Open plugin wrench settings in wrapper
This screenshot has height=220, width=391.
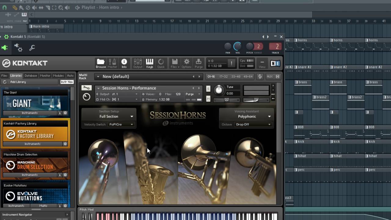pos(32,48)
